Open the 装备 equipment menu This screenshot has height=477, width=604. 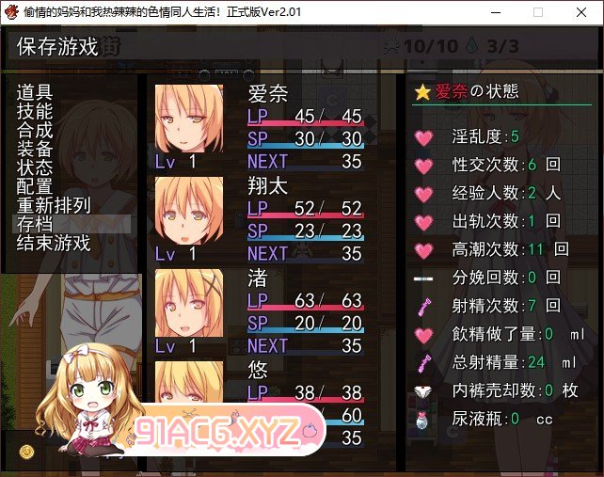(x=35, y=149)
